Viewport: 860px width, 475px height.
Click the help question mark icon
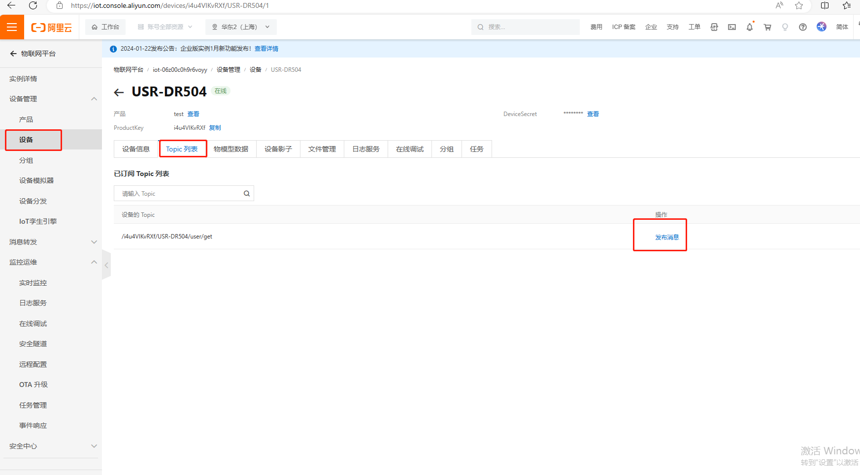[x=802, y=27]
